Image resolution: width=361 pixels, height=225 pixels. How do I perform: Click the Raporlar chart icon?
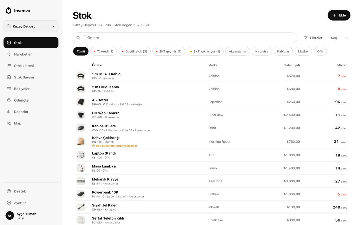[9, 112]
